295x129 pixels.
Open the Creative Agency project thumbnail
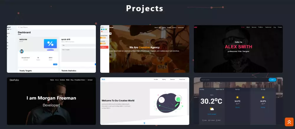[145, 49]
